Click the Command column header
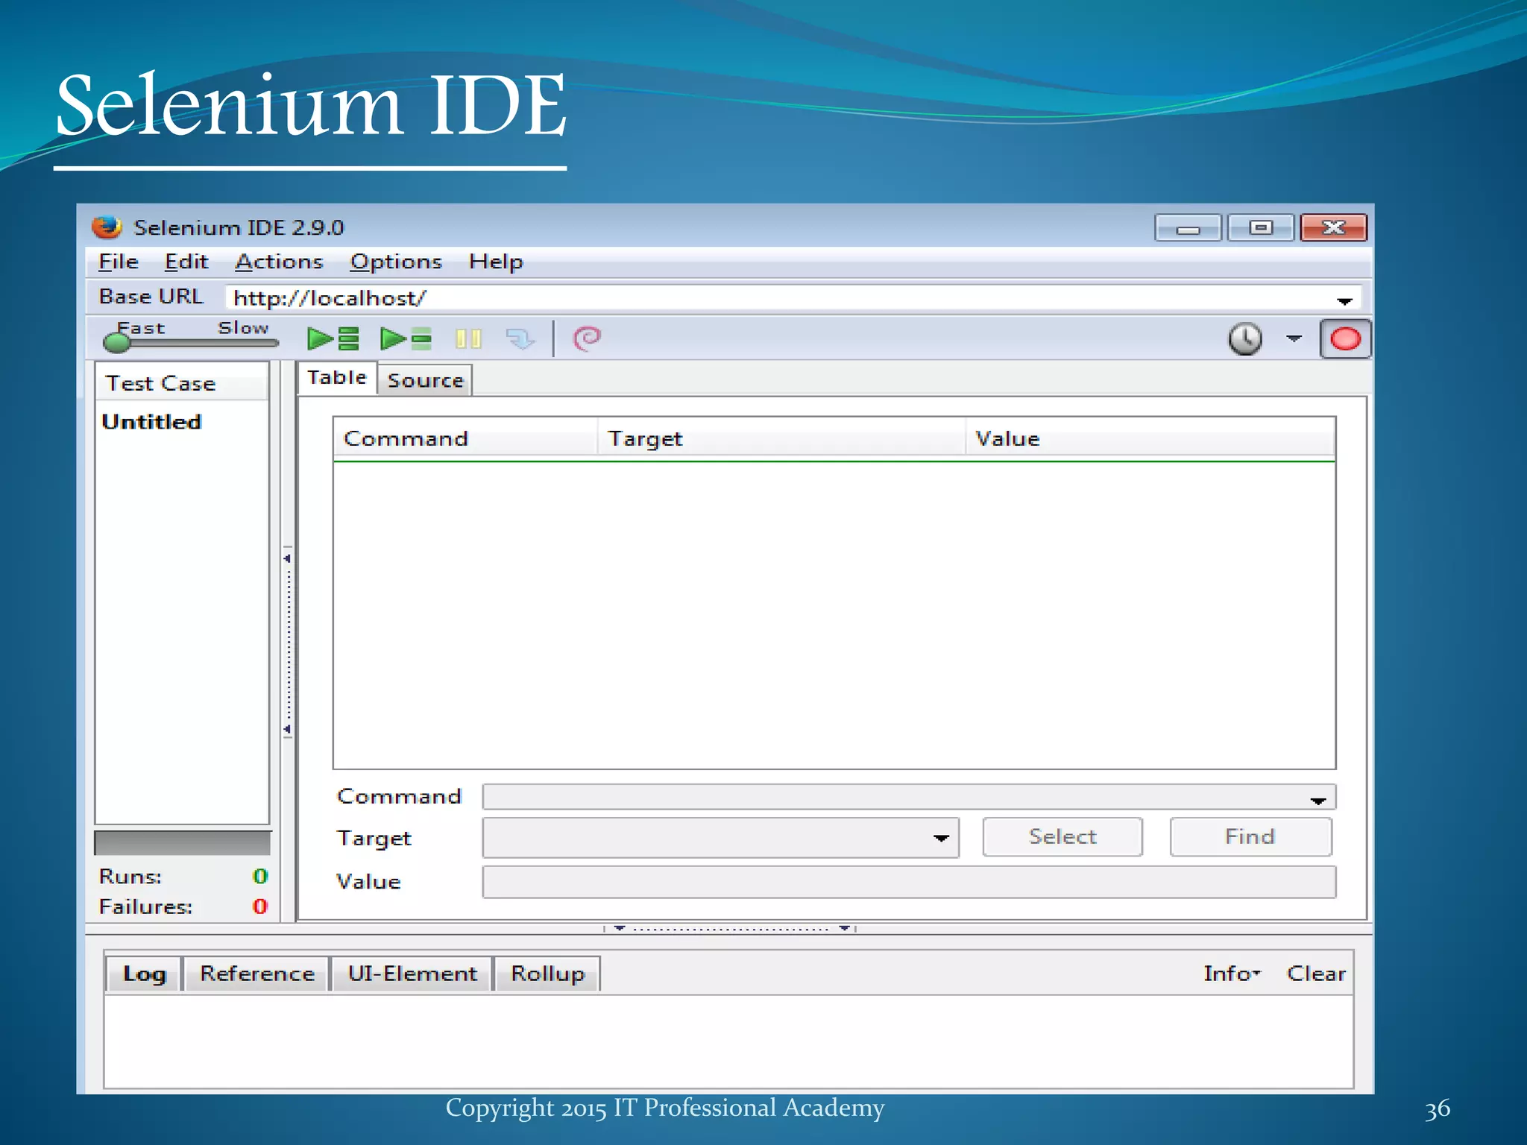This screenshot has width=1527, height=1145. click(465, 438)
